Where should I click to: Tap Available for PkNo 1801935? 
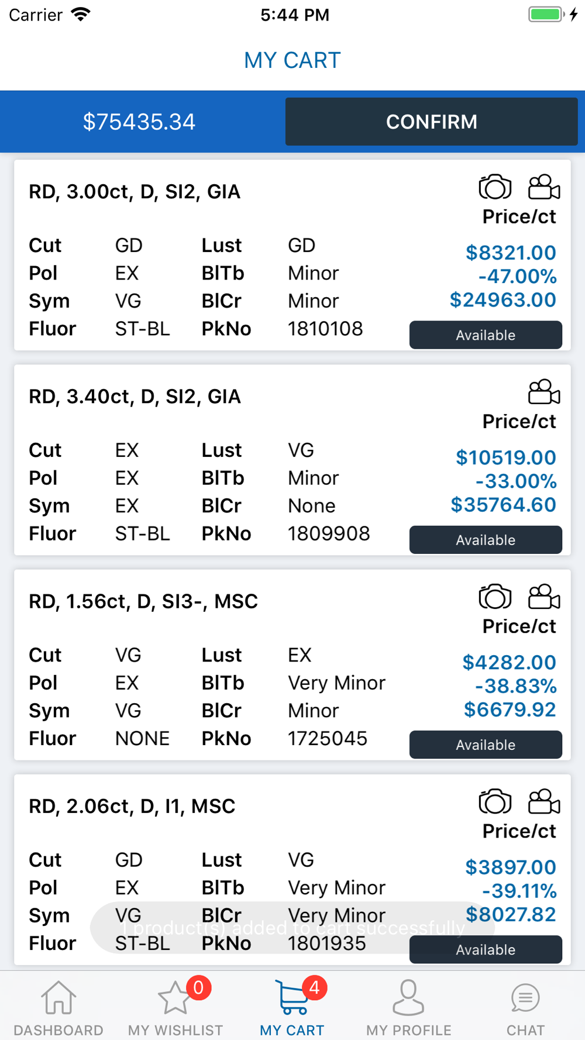pos(486,949)
